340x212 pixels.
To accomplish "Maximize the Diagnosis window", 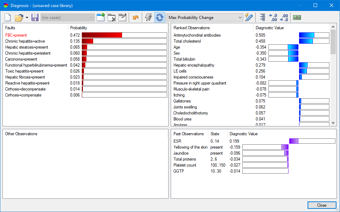I will [315, 5].
